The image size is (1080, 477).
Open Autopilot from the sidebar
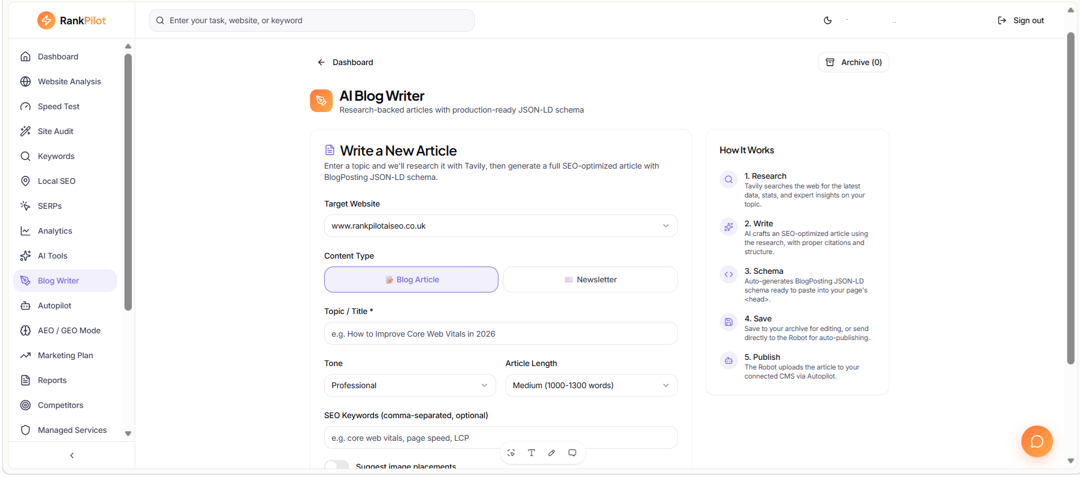[x=65, y=306]
